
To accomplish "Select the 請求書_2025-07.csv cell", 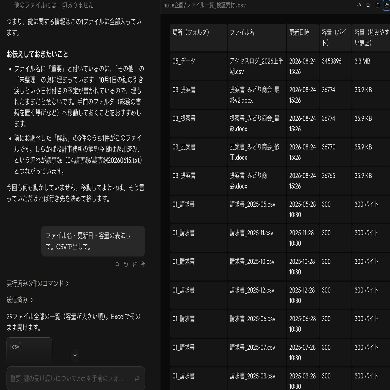I will [x=257, y=353].
